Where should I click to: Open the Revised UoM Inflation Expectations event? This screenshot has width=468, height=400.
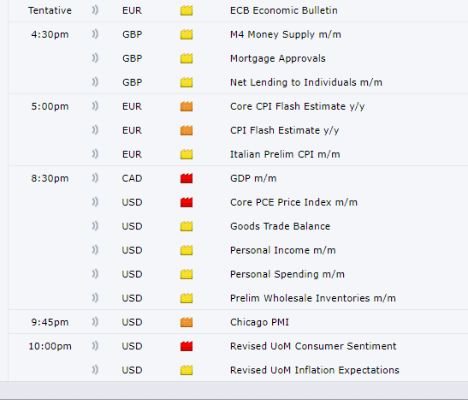[315, 370]
